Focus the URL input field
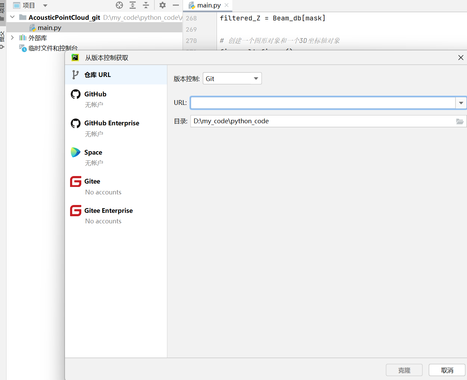The height and width of the screenshot is (380, 467). (x=323, y=102)
